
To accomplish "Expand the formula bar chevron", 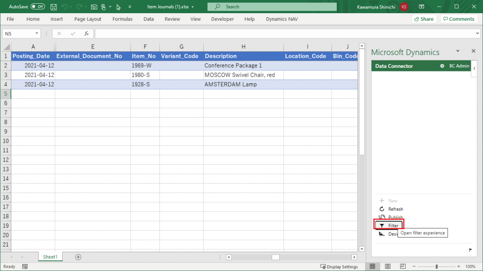I will pos(477,33).
